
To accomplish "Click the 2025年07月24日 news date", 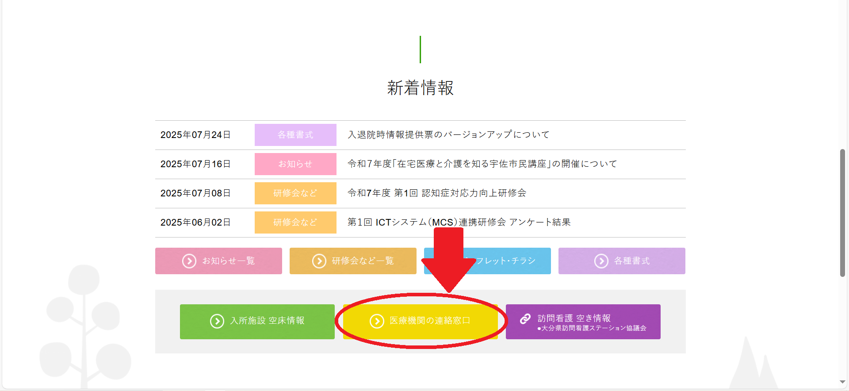I will 195,135.
